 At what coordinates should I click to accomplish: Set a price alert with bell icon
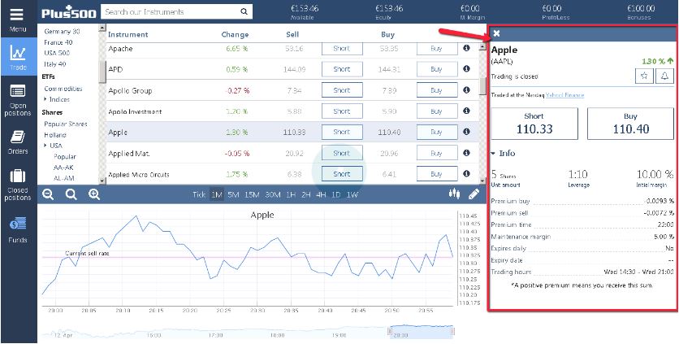(664, 76)
